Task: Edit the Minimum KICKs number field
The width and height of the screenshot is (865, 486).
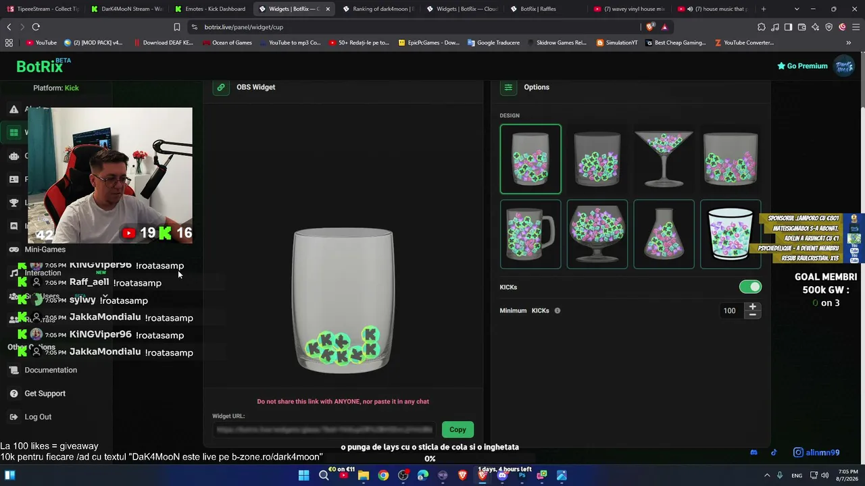Action: [x=729, y=310]
